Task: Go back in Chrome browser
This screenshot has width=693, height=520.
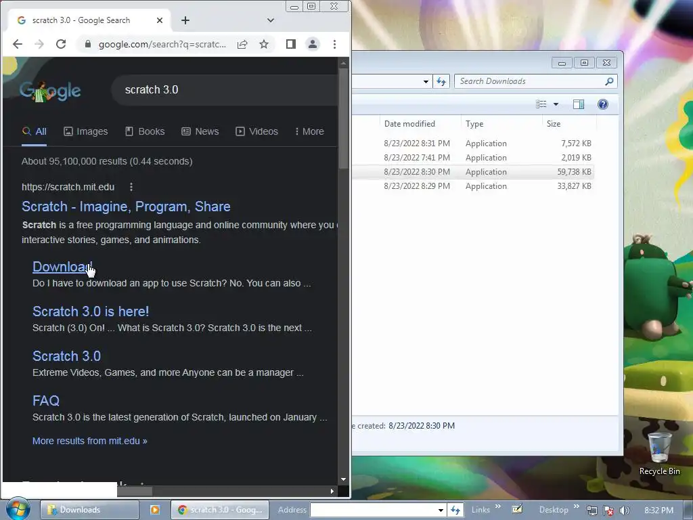Action: (x=18, y=44)
